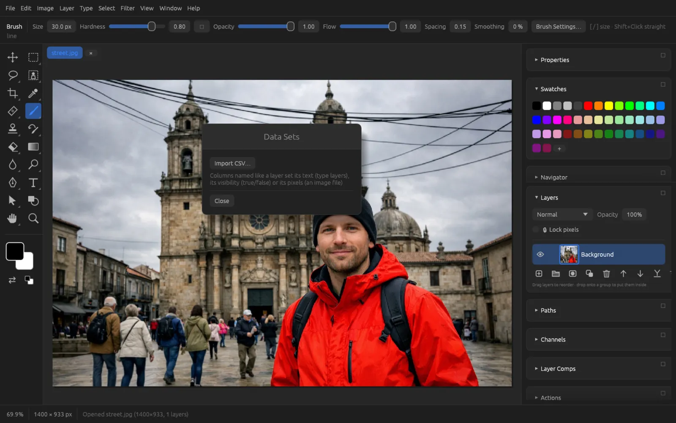Screen dimensions: 676x423
Task: Click Import CSV… in Data Sets dialog
Action: point(232,163)
